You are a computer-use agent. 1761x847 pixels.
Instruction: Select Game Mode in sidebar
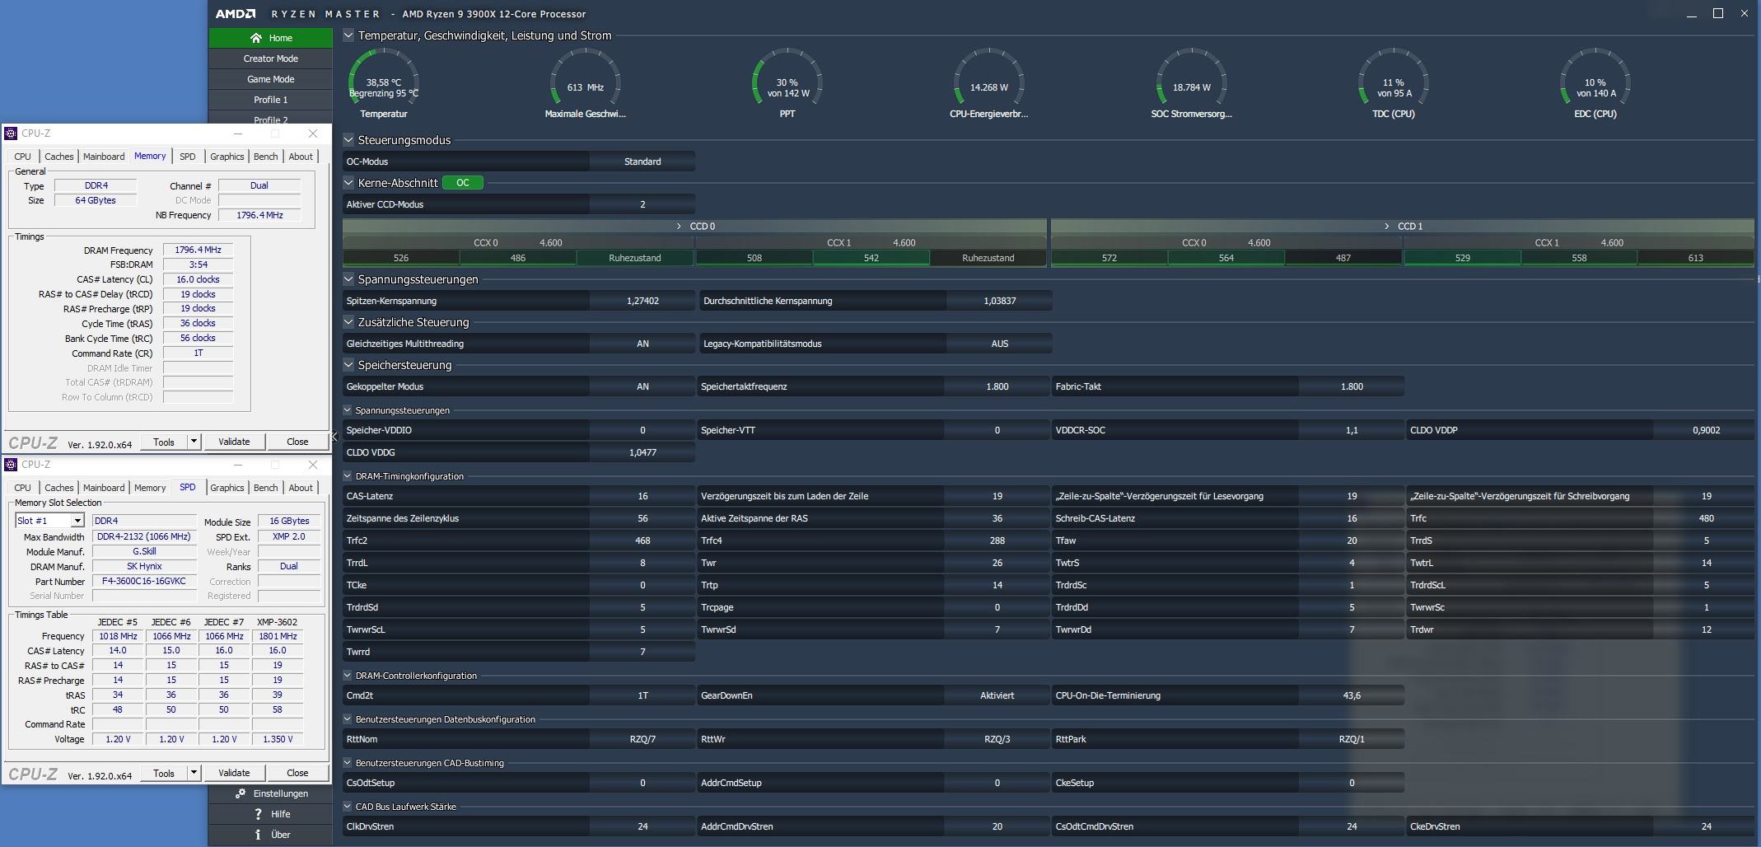tap(271, 79)
